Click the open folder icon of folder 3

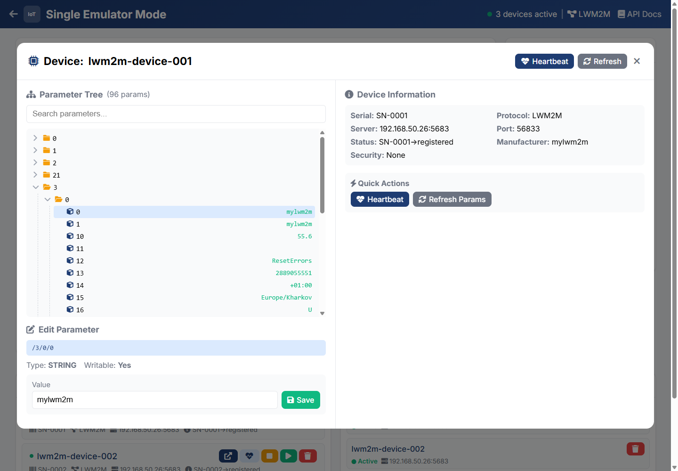(47, 187)
